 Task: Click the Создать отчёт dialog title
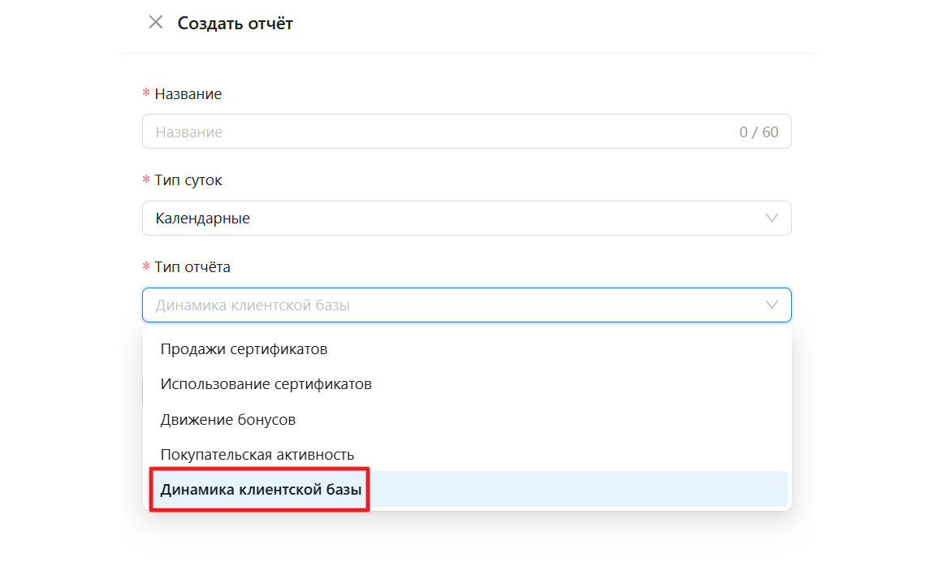pyautogui.click(x=235, y=24)
